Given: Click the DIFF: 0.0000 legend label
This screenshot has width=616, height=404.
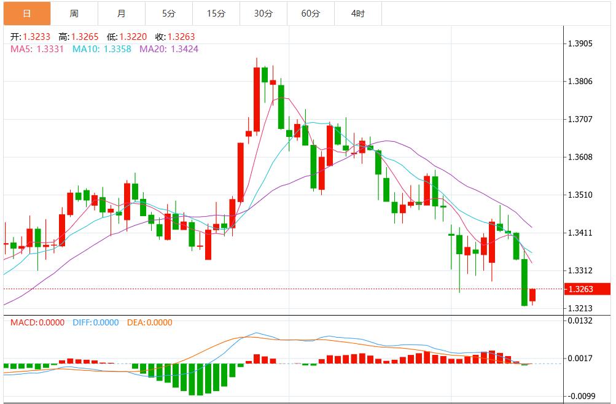Looking at the screenshot, I should click(96, 322).
